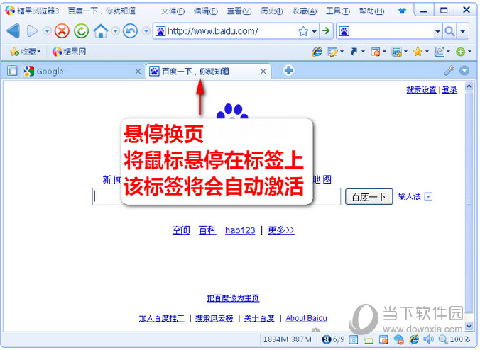Click the yellow star toolbar icon

(x=418, y=52)
